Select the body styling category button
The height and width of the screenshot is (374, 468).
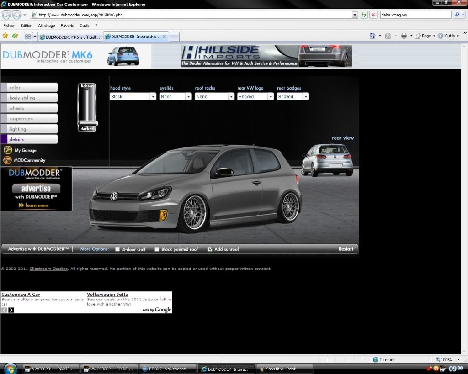pyautogui.click(x=30, y=98)
